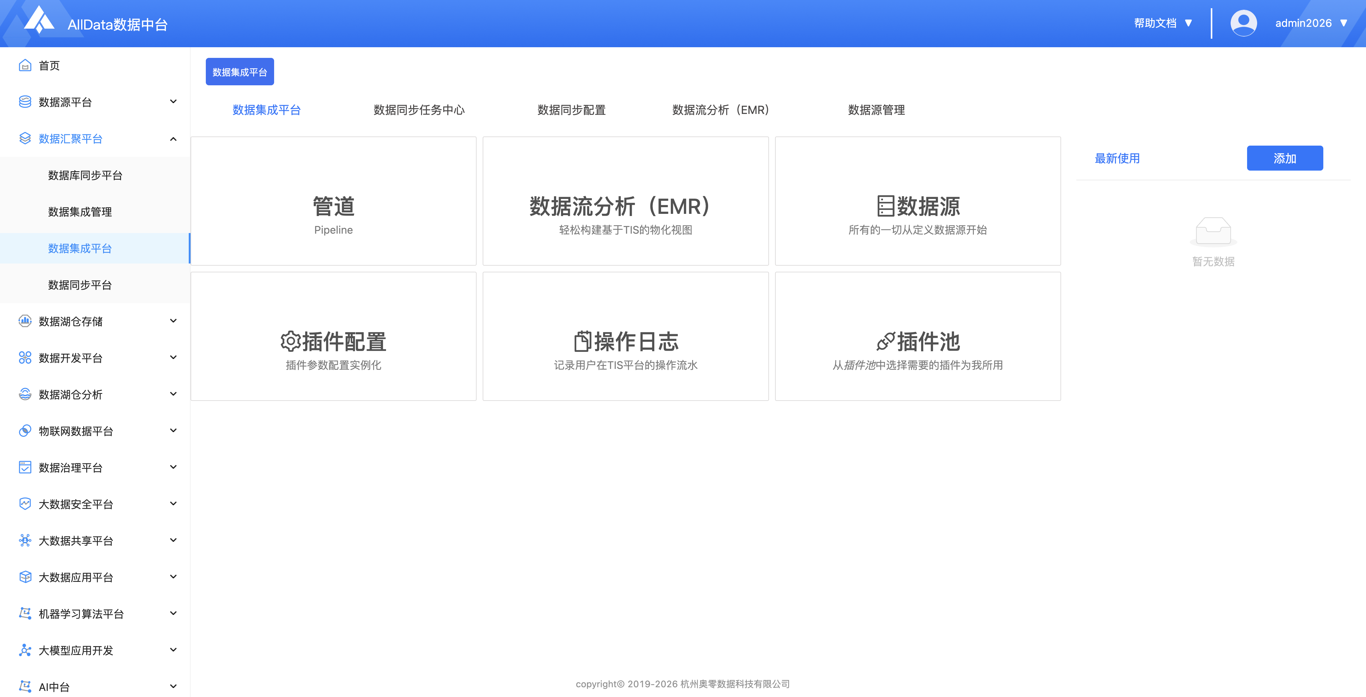Expand the 数据湖仓存储 chevron
1366x697 pixels.
(173, 320)
